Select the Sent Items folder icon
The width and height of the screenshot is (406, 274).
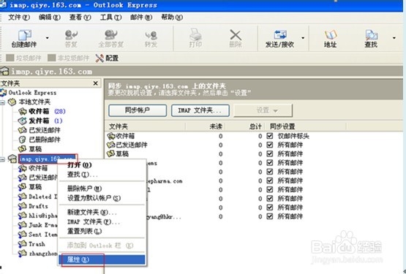point(22,235)
